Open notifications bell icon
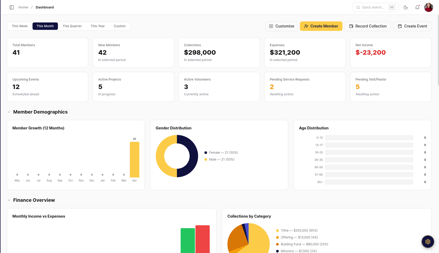The image size is (439, 253). point(417,7)
